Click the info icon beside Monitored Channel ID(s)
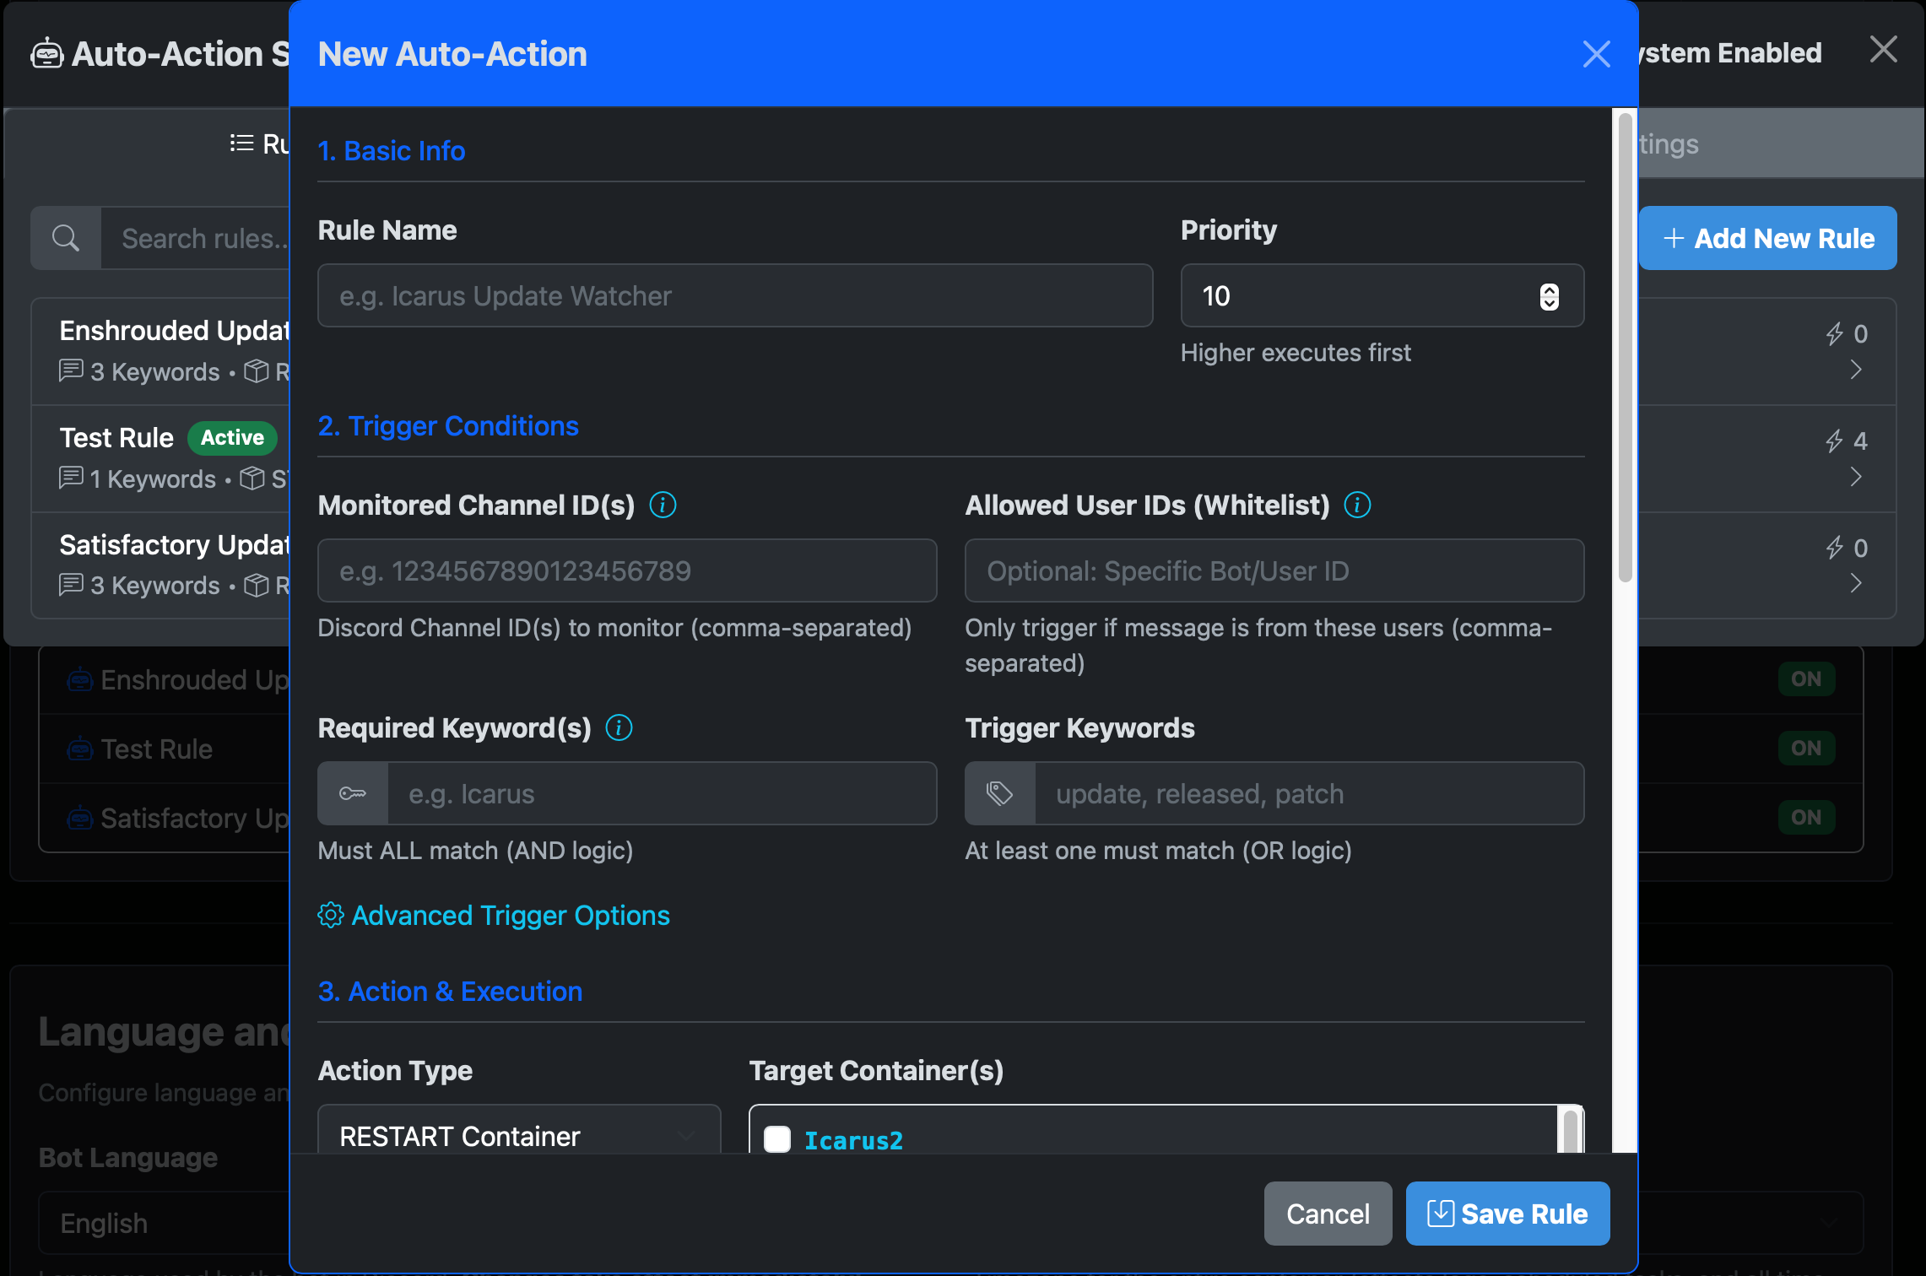This screenshot has height=1276, width=1926. pyautogui.click(x=663, y=505)
